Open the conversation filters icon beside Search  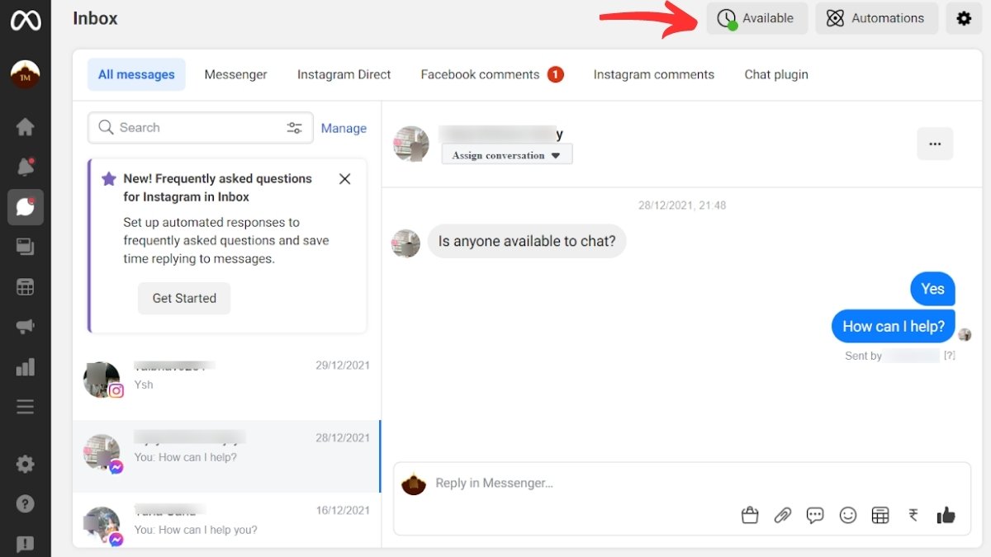pyautogui.click(x=295, y=127)
